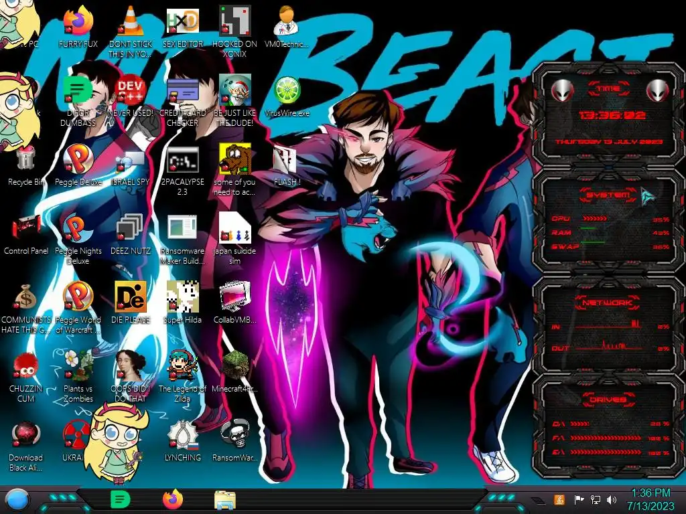The width and height of the screenshot is (686, 514).
Task: Launch Super Hilda game icon
Action: point(182,296)
